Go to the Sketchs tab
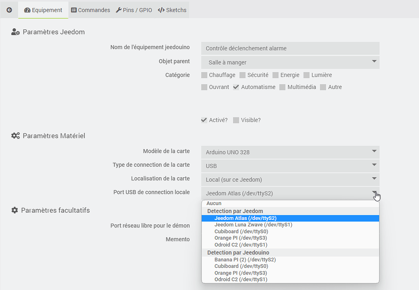Image resolution: width=419 pixels, height=290 pixels. pyautogui.click(x=172, y=10)
